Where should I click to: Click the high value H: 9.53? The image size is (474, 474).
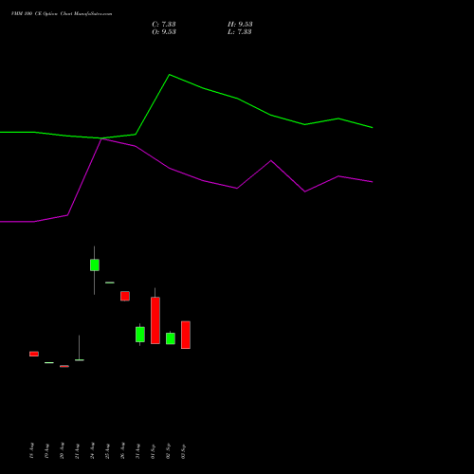click(x=240, y=25)
